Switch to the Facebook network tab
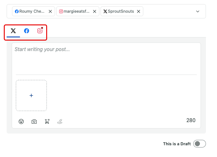Viewport: 217px width, 157px height. pyautogui.click(x=27, y=31)
